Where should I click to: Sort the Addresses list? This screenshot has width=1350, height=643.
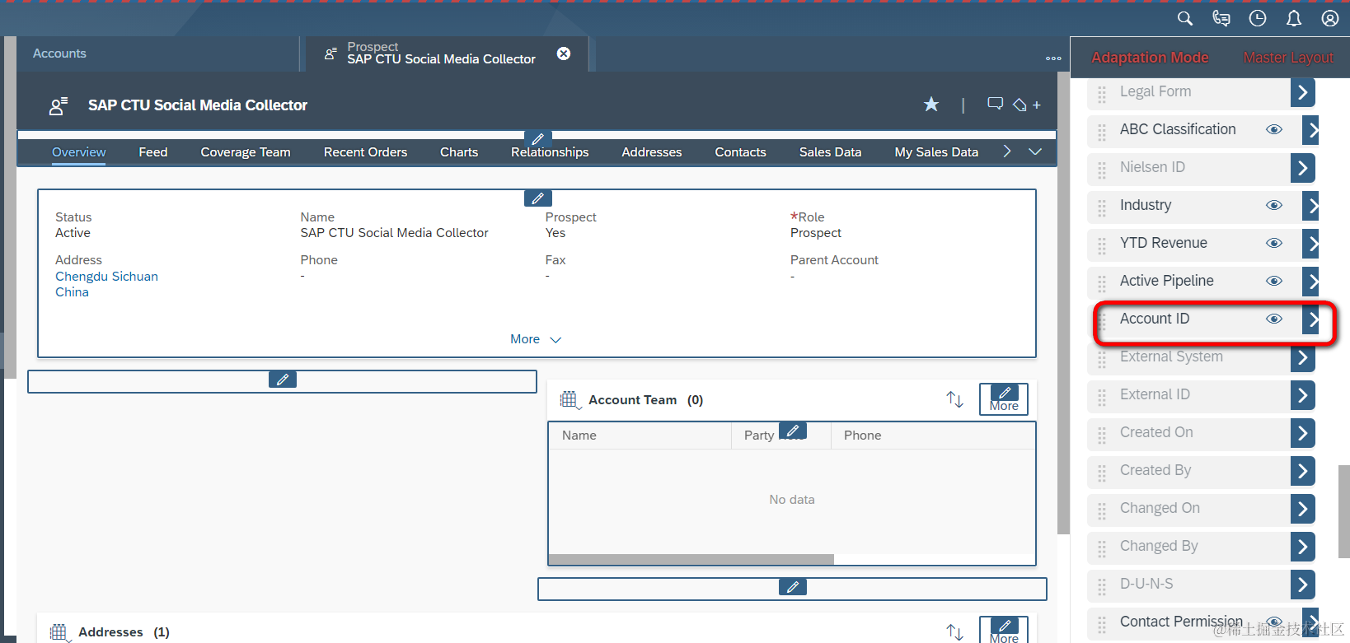pyautogui.click(x=955, y=631)
